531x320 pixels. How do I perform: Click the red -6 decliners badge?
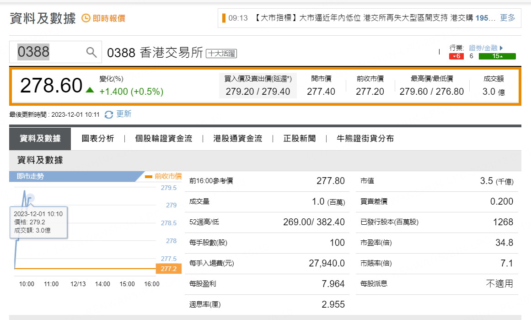coord(456,56)
